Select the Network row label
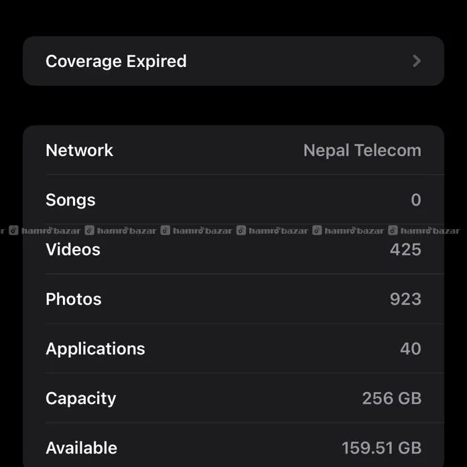Screen dimensions: 467x467 click(79, 150)
